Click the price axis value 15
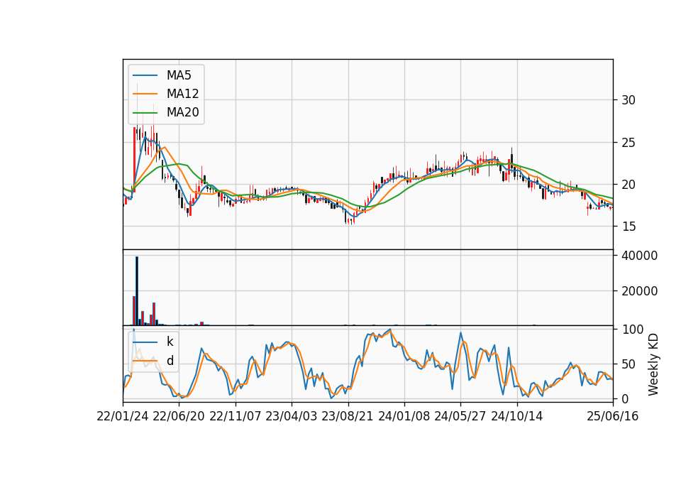This screenshot has height=490, width=681. point(629,227)
